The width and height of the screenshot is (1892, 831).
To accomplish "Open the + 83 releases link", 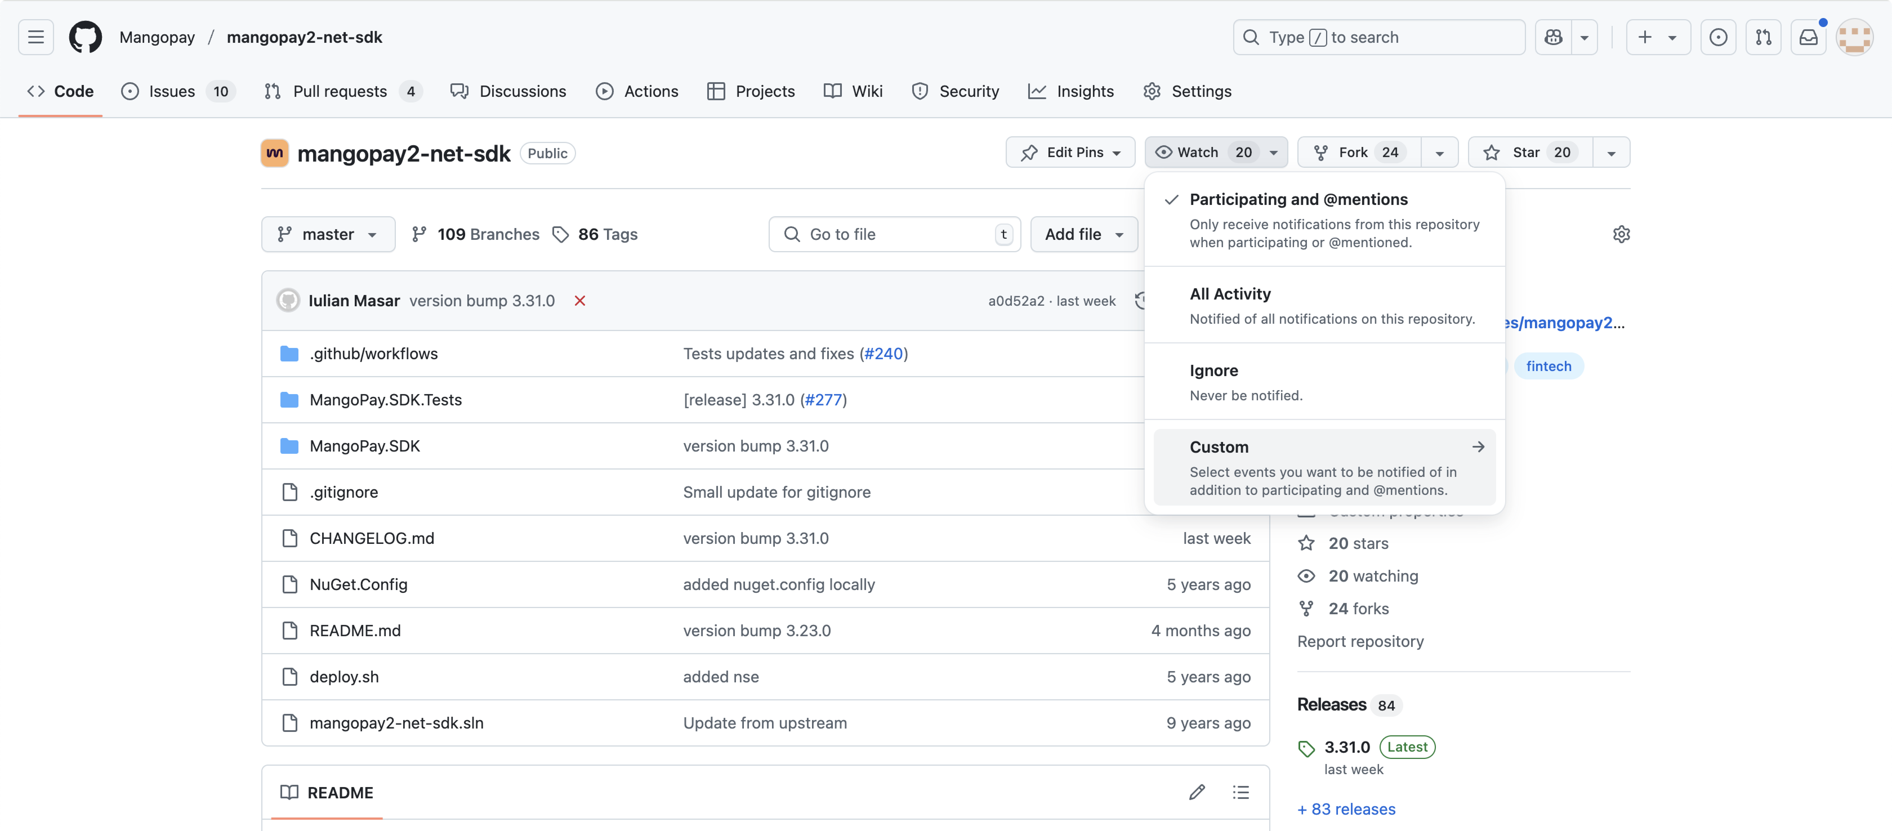I will click(1346, 809).
